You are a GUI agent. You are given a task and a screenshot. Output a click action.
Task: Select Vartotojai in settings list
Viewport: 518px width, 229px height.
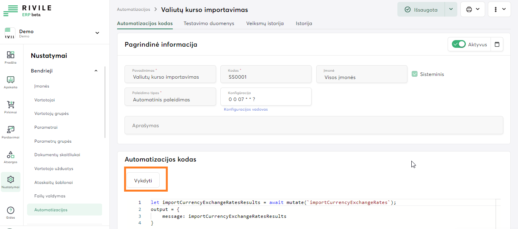coord(44,100)
